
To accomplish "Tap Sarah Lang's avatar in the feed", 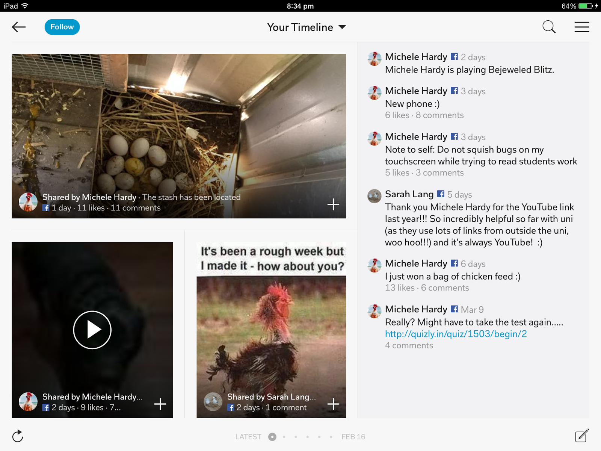I will pyautogui.click(x=374, y=196).
